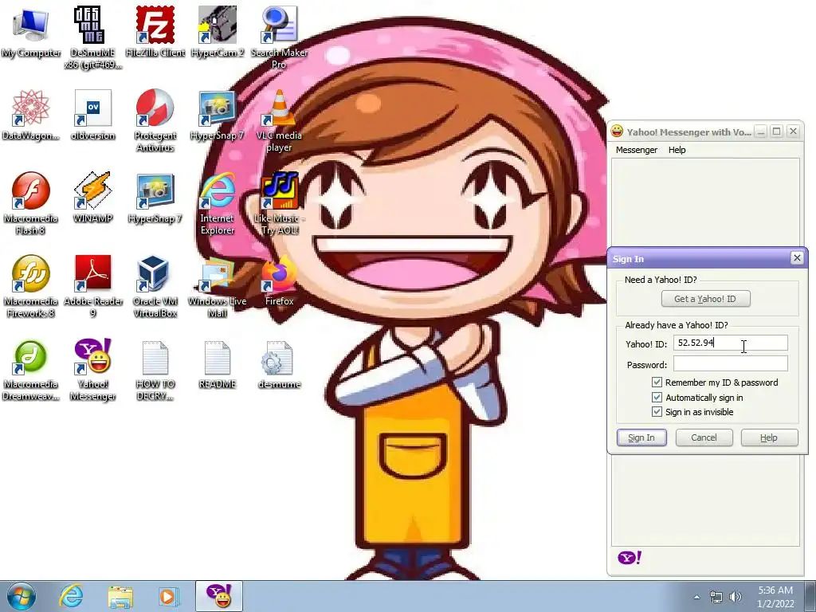Launch HyperCam 2 desktop shortcut
This screenshot has height=612, width=816.
coord(218,32)
